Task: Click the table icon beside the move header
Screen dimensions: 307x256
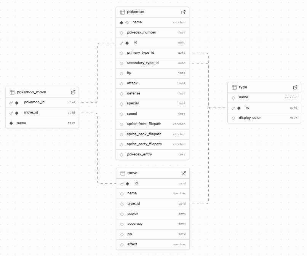Action: click(x=123, y=173)
